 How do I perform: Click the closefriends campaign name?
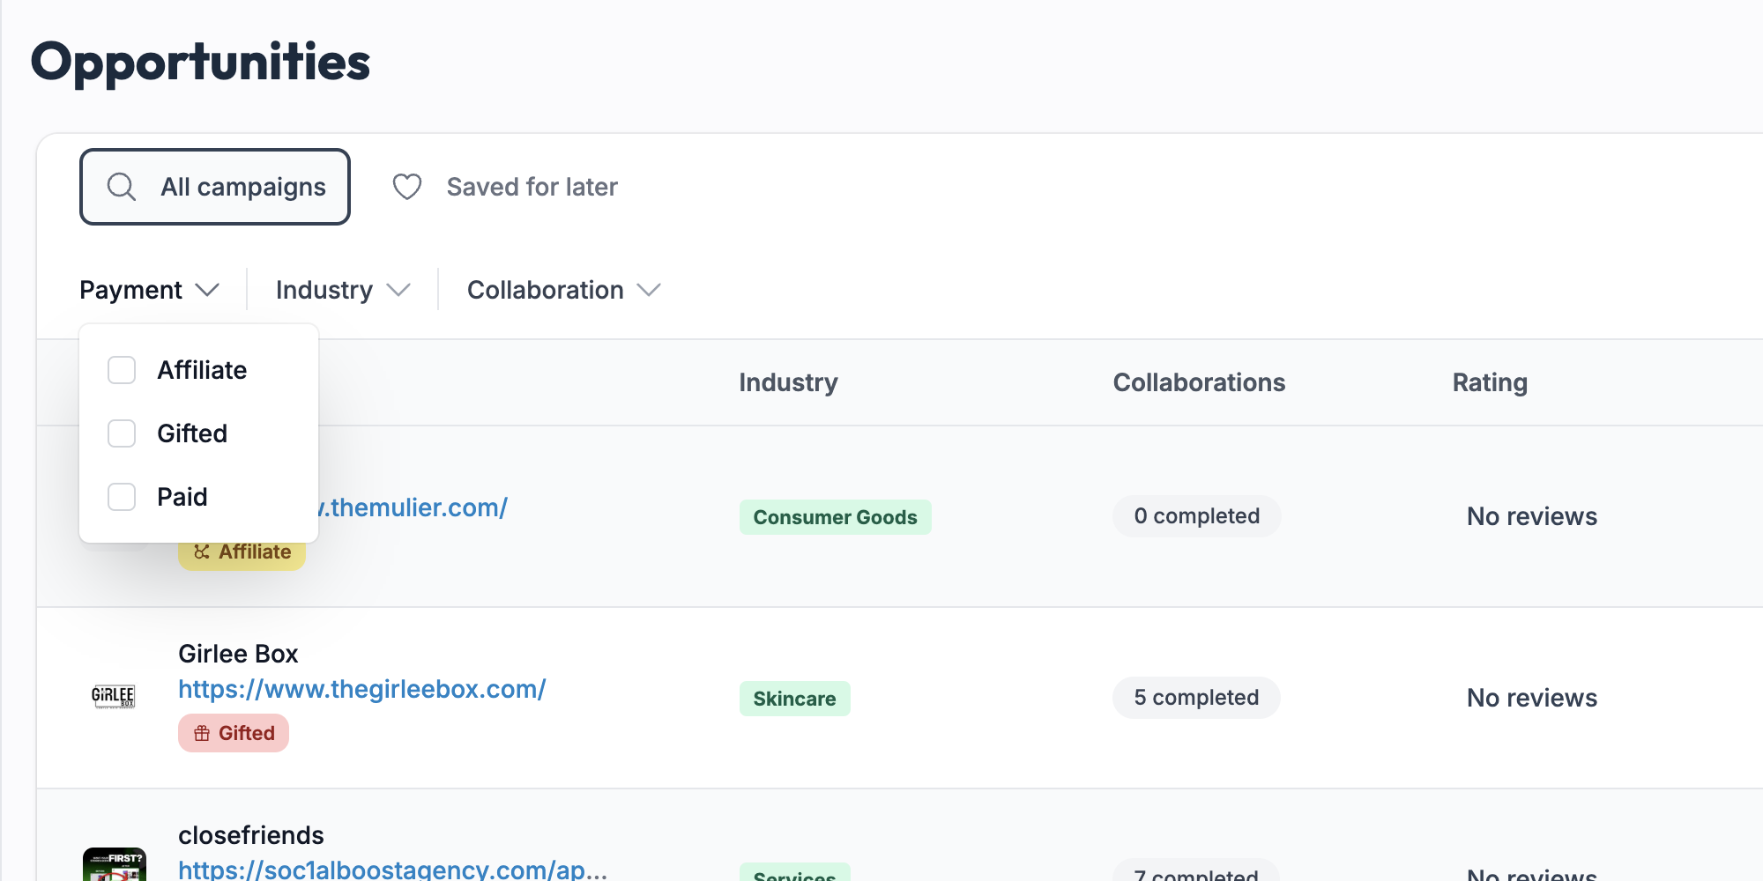(251, 835)
